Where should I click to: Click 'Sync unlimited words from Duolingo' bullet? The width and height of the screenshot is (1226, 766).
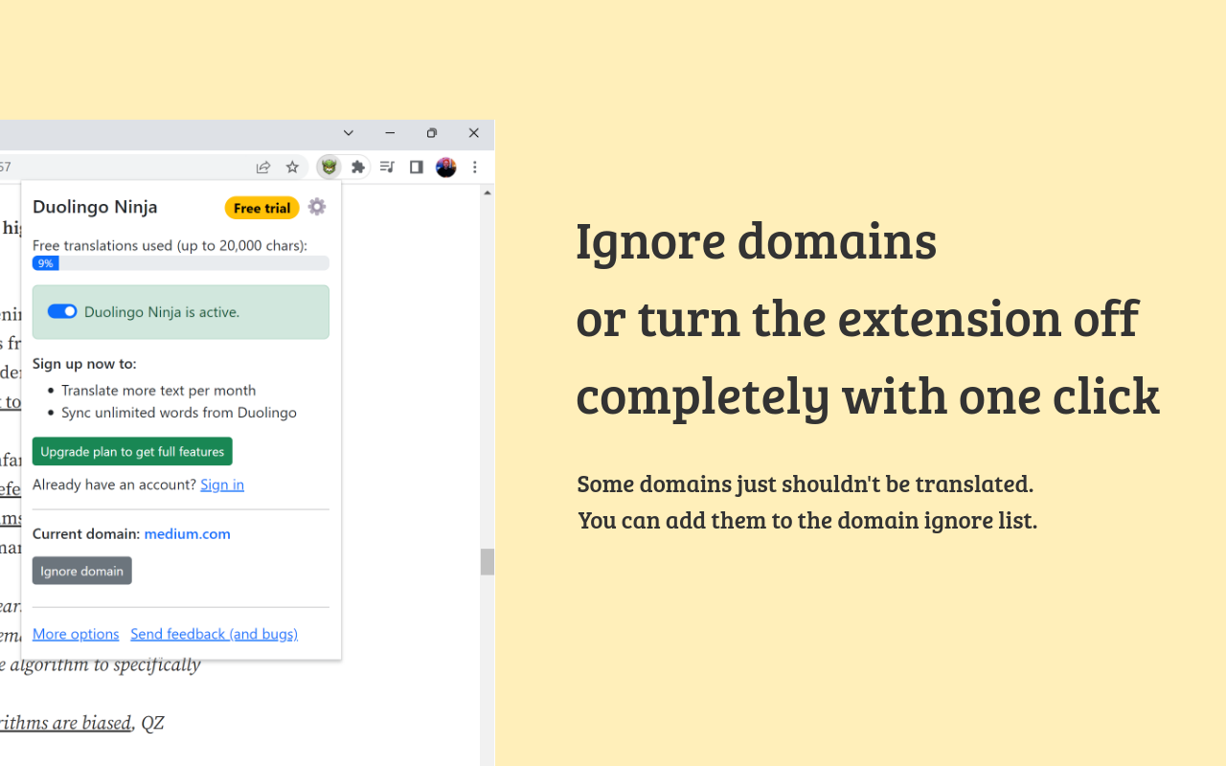[179, 413]
